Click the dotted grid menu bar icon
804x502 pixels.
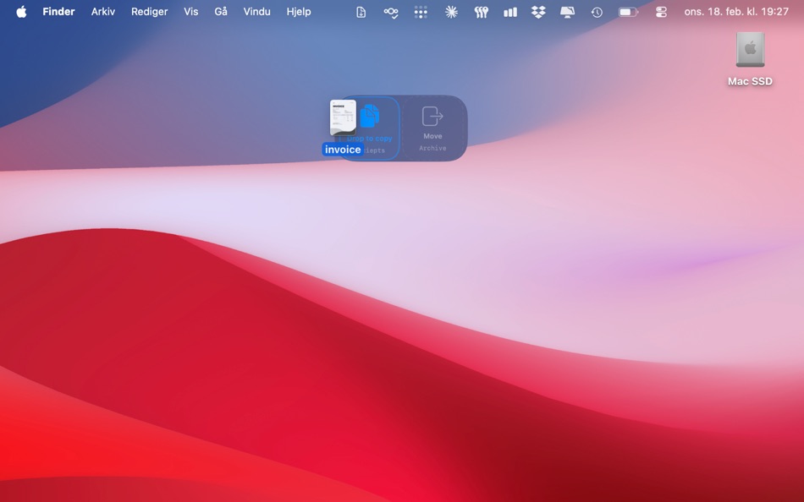pyautogui.click(x=421, y=12)
